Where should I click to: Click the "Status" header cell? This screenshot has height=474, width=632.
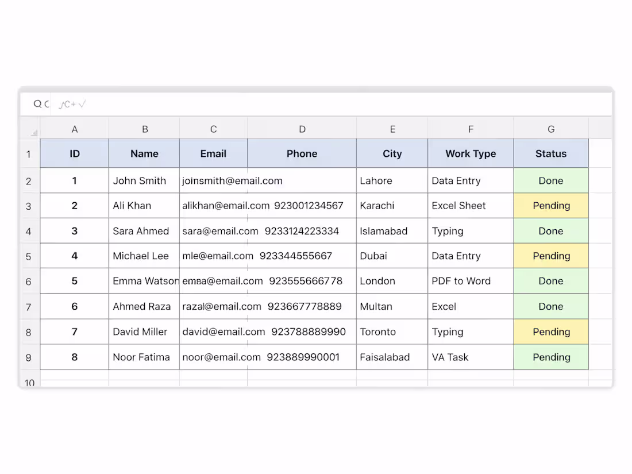[551, 153]
